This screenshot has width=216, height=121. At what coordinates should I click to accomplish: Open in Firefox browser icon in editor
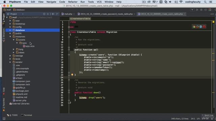197,27
